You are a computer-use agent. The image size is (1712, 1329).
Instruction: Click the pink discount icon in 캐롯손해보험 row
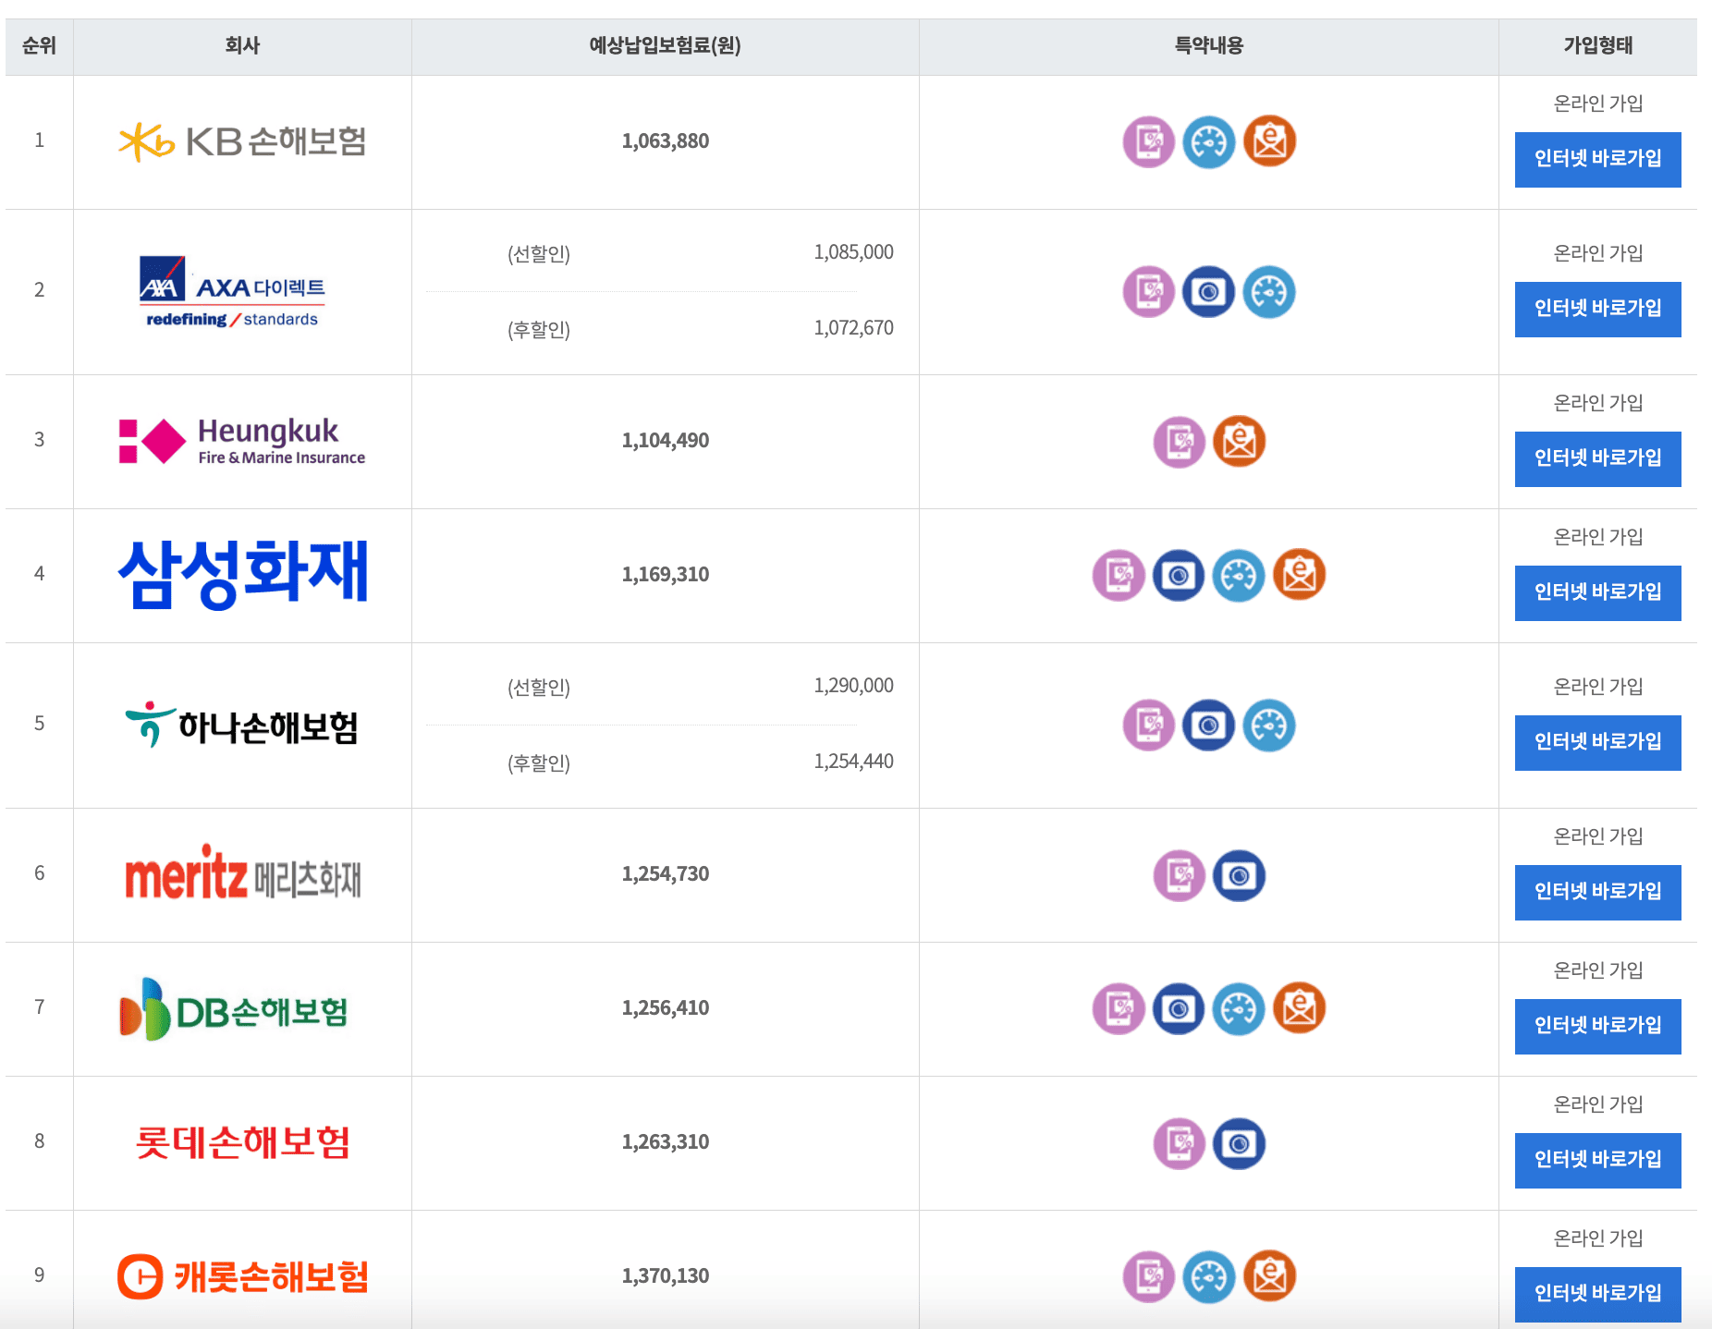(x=1148, y=1277)
